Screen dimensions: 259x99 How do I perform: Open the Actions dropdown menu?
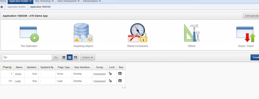point(88,57)
